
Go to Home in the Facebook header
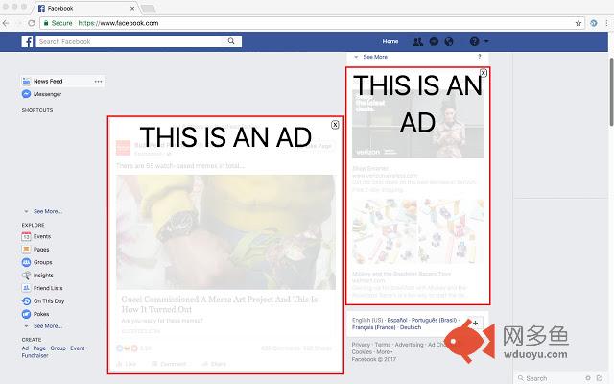(390, 41)
